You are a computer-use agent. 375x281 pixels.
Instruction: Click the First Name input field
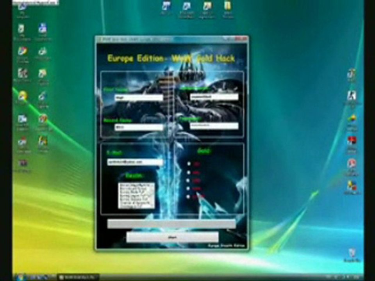pos(139,98)
